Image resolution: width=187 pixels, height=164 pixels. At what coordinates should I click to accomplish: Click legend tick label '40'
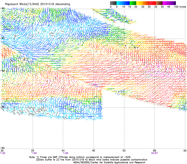click(162, 7)
